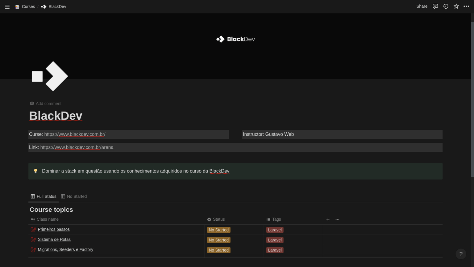Image resolution: width=474 pixels, height=267 pixels.
Task: Open table column options ellipsis
Action: click(x=337, y=219)
